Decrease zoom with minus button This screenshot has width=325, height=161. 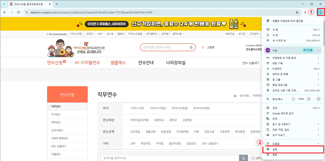point(294,99)
